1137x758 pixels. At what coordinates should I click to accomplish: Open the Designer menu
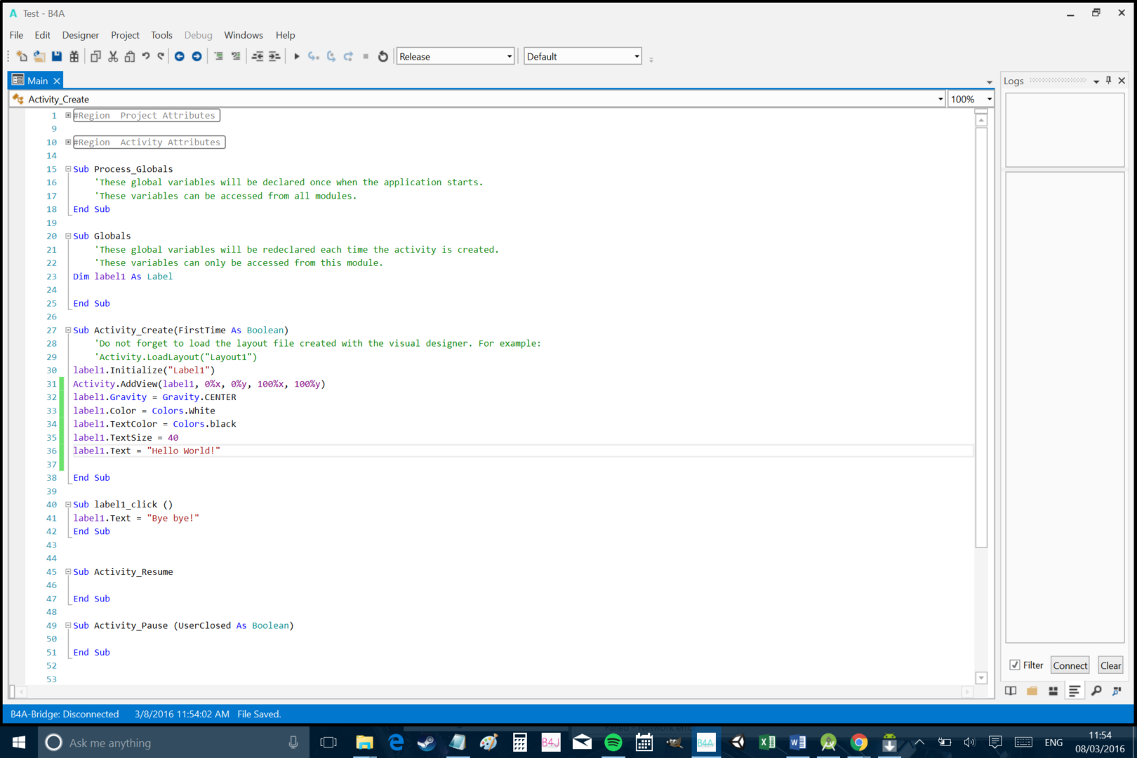(x=80, y=34)
